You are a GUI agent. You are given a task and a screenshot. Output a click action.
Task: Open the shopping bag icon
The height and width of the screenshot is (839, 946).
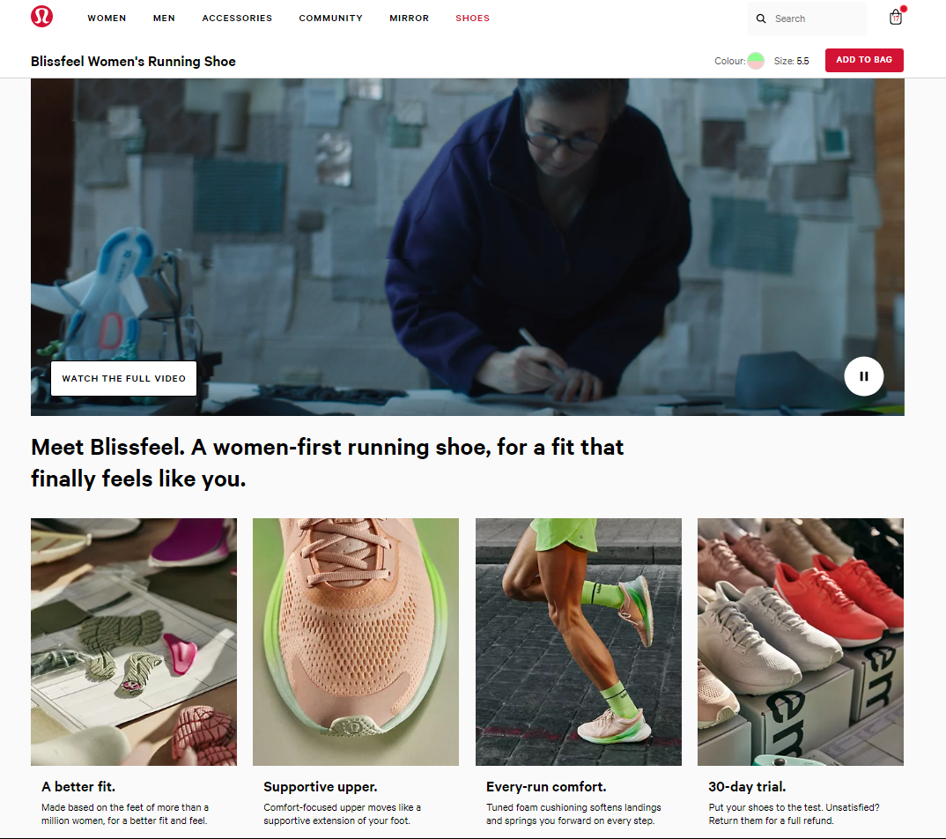pos(897,17)
